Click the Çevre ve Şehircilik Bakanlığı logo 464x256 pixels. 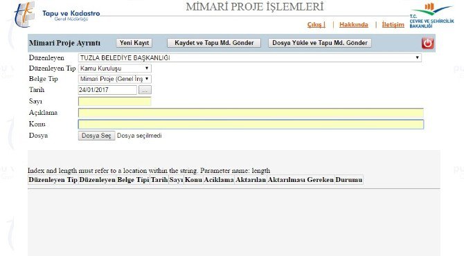pos(431,15)
